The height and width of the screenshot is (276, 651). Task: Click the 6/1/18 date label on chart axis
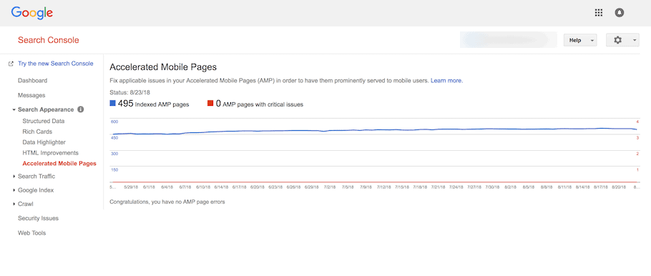[149, 187]
